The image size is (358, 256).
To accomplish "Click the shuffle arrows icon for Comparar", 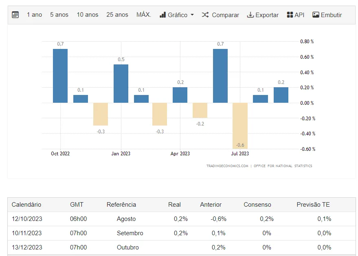I will pos(205,15).
